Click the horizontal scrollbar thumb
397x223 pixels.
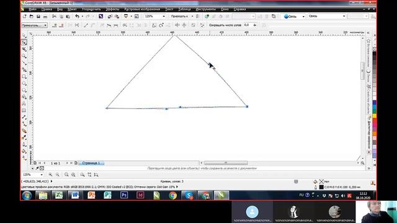[226, 163]
